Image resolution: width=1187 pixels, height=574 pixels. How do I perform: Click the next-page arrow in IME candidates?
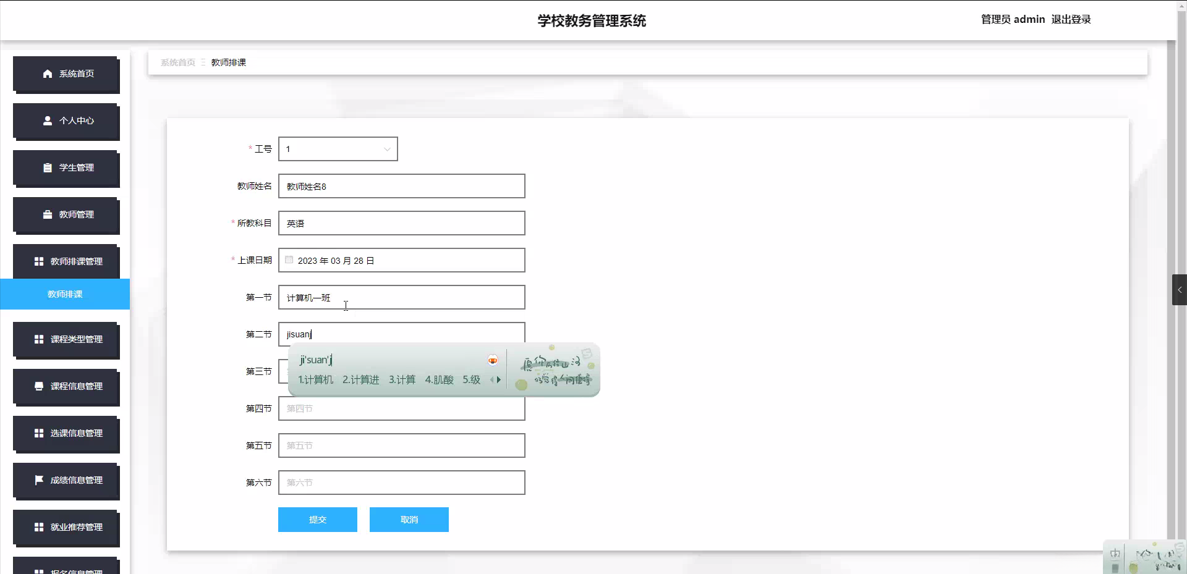coord(499,380)
